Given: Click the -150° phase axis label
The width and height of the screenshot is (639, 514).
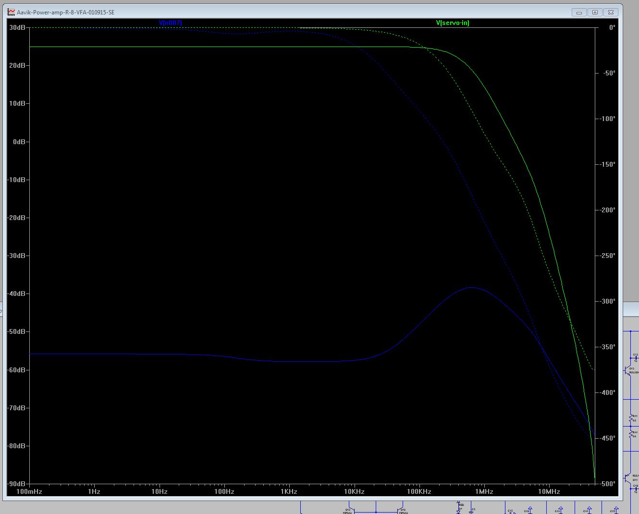Looking at the screenshot, I should (x=607, y=164).
